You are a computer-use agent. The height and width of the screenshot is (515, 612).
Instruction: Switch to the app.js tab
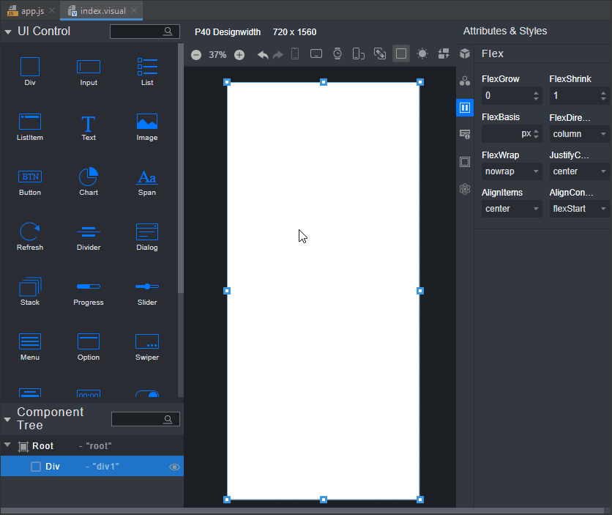coord(32,11)
